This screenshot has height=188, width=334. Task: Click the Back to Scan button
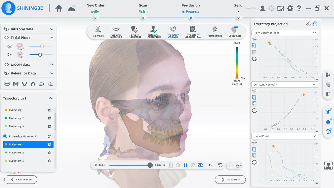(21, 180)
